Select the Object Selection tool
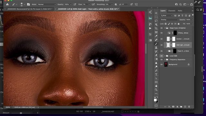206x116 pixels. click(156, 24)
